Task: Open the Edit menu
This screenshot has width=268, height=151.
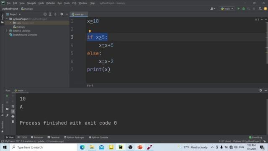Action: pyautogui.click(x=15, y=3)
